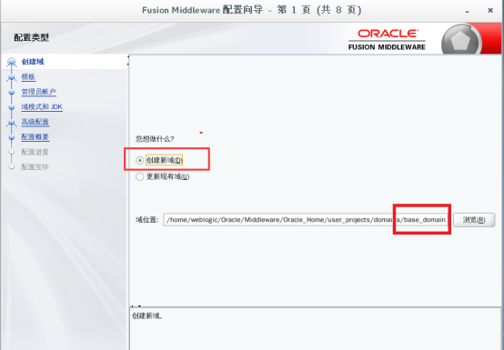Go to the 高级配置 step

pyautogui.click(x=35, y=122)
